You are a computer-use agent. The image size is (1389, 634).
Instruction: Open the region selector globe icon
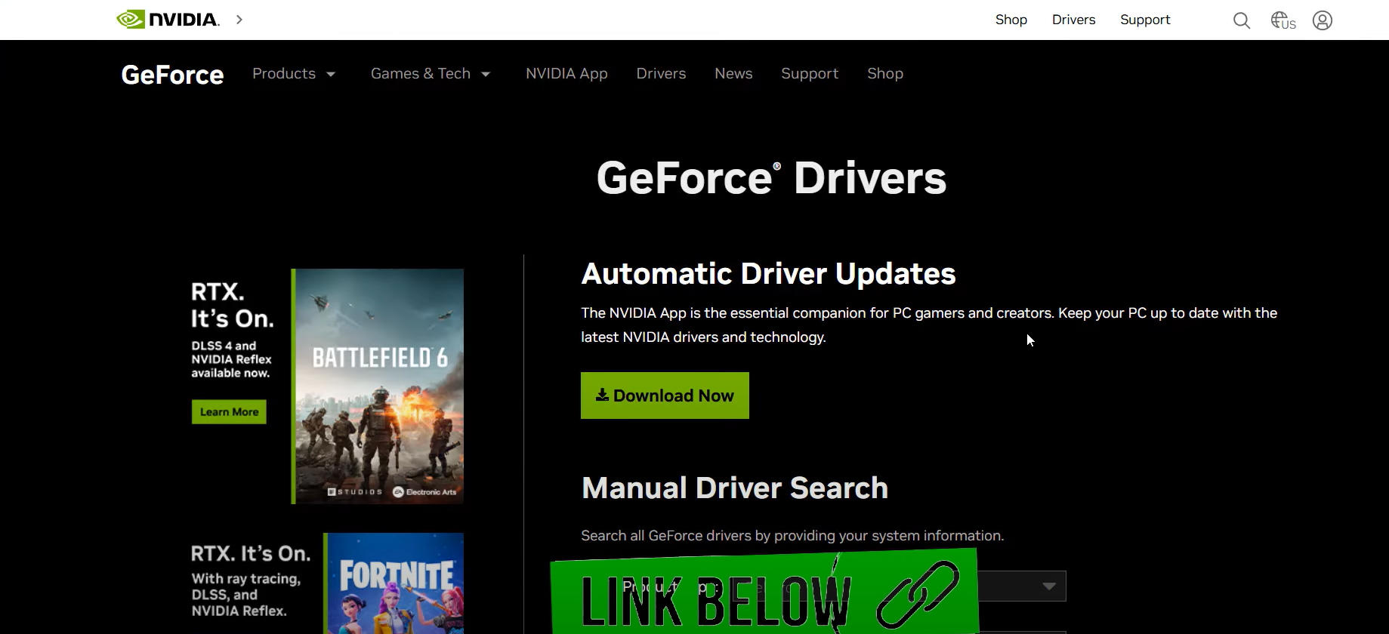[1283, 20]
